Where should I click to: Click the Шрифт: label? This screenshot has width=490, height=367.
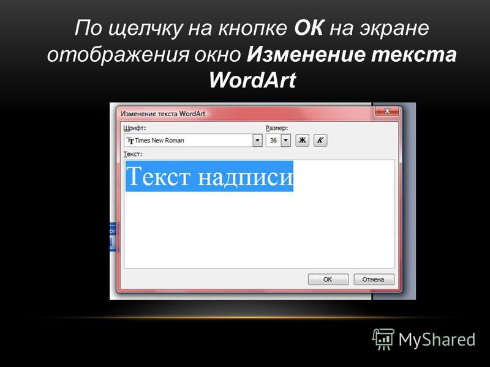(135, 128)
